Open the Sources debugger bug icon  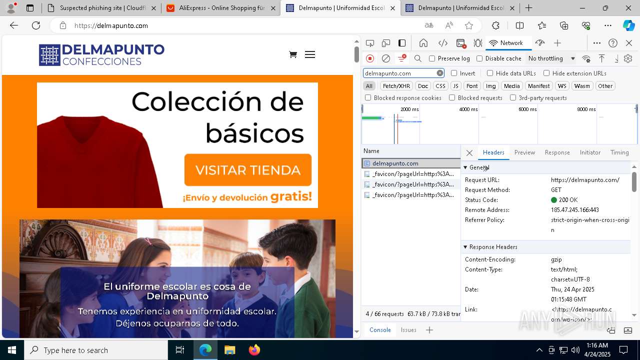point(478,43)
